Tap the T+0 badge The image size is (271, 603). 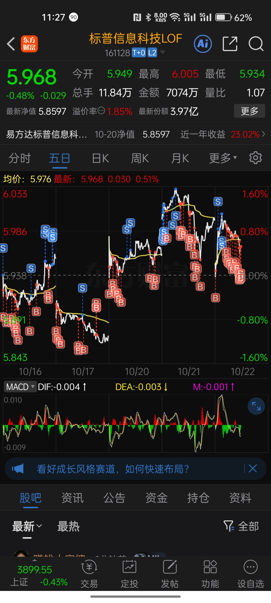139,53
